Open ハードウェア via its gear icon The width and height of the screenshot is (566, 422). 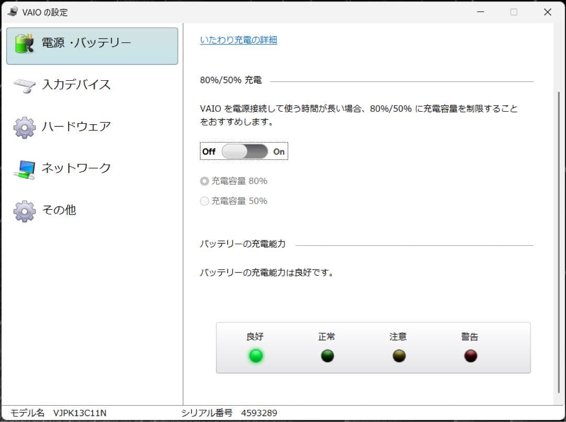(24, 126)
